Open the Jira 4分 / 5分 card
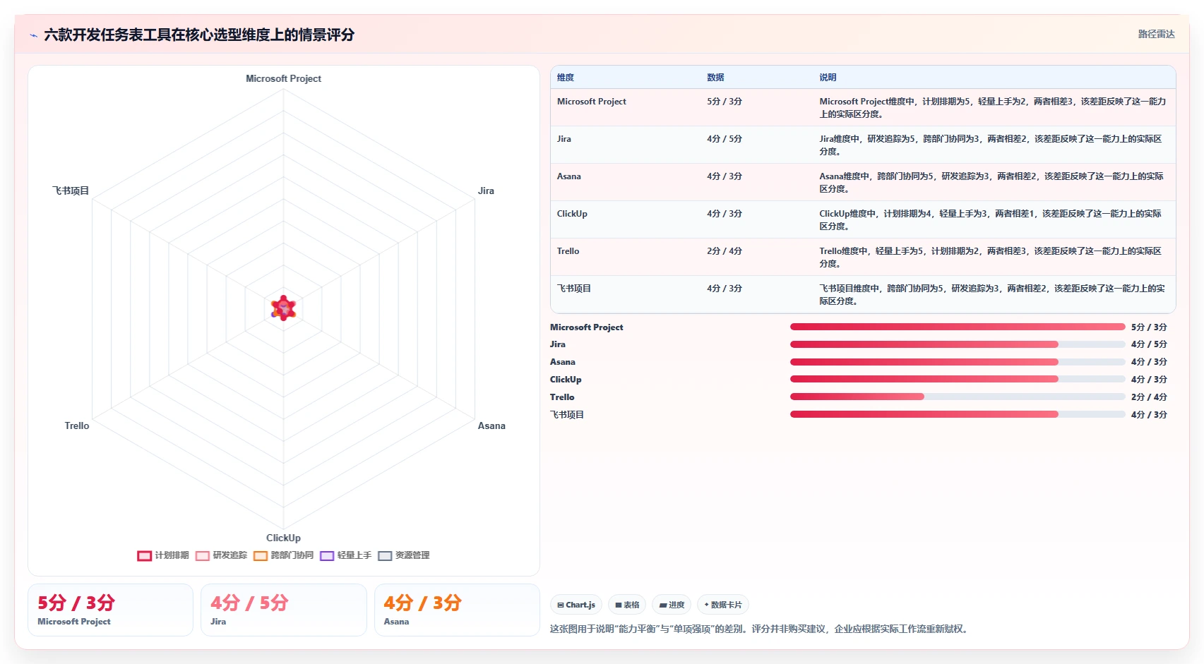1204x664 pixels. [x=283, y=610]
